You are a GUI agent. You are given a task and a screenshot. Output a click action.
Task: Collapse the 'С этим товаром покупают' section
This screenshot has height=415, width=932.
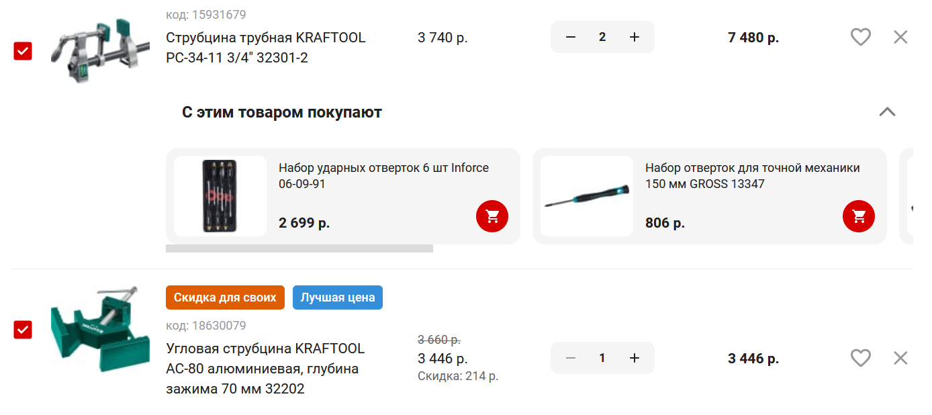pyautogui.click(x=887, y=111)
